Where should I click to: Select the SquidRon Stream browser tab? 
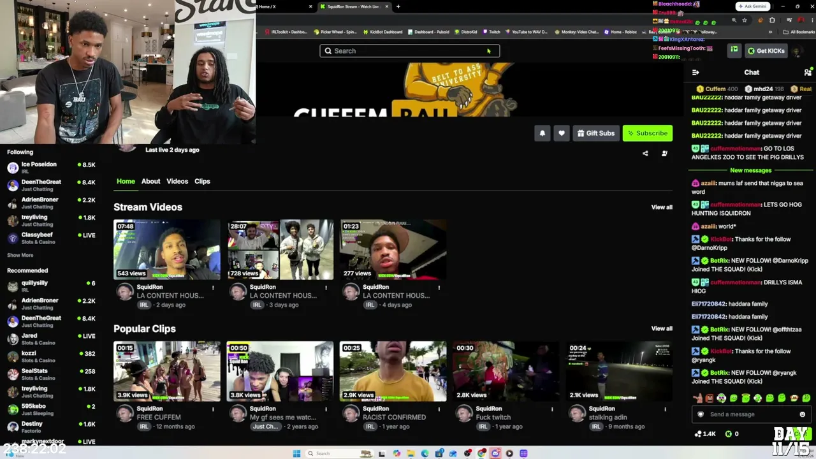coord(354,6)
